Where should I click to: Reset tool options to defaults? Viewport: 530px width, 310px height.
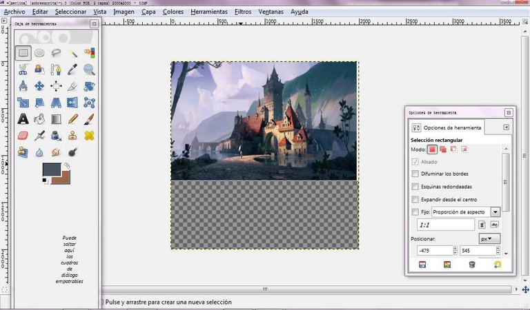coord(497,265)
